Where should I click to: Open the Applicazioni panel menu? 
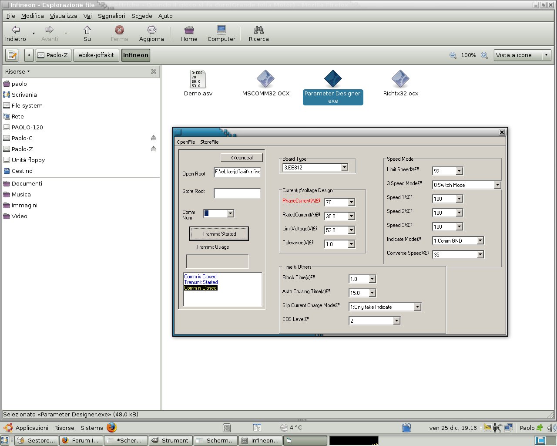tap(27, 428)
